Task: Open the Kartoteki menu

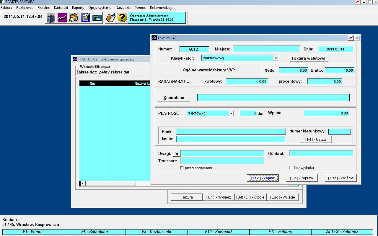Action: point(61,8)
